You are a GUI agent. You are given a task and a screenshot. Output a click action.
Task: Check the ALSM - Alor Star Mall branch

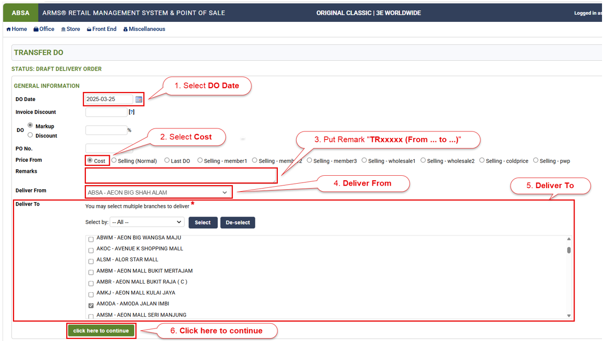(x=91, y=261)
